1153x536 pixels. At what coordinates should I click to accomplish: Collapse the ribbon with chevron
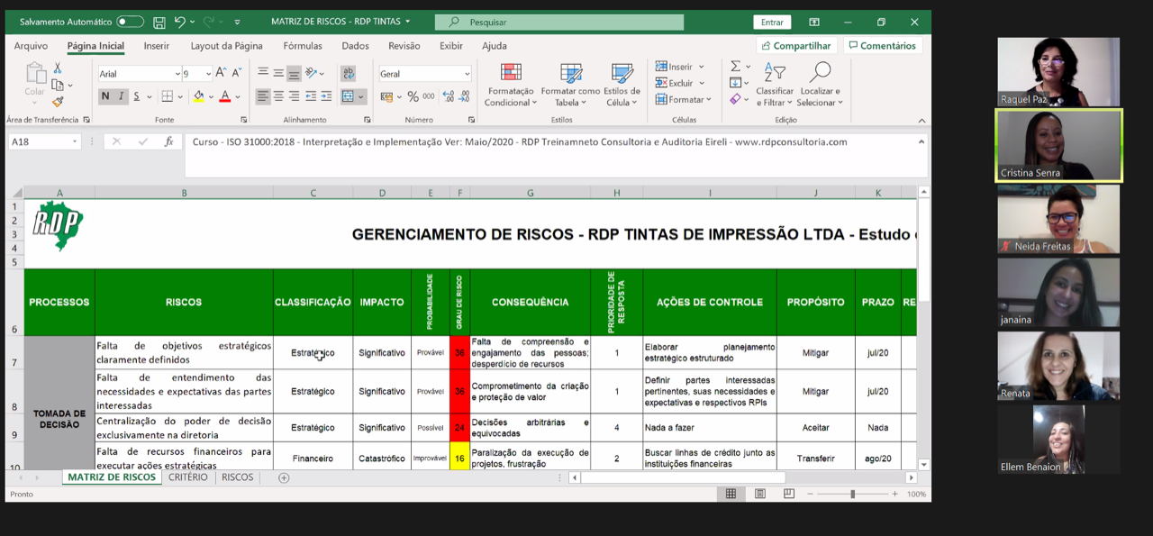[921, 120]
